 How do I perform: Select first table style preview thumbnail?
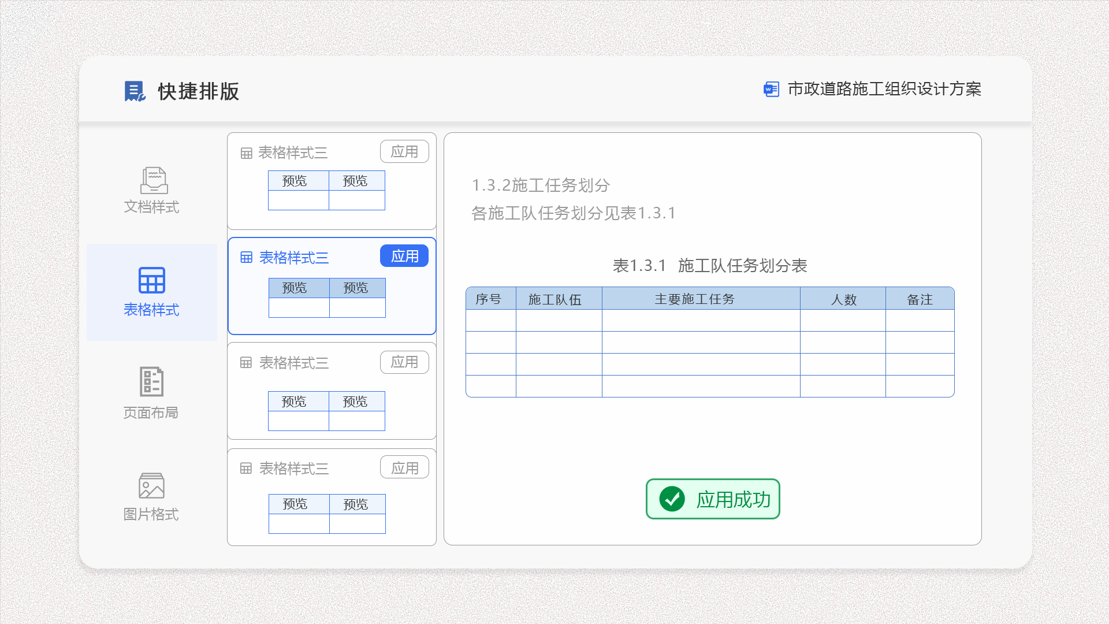[326, 190]
